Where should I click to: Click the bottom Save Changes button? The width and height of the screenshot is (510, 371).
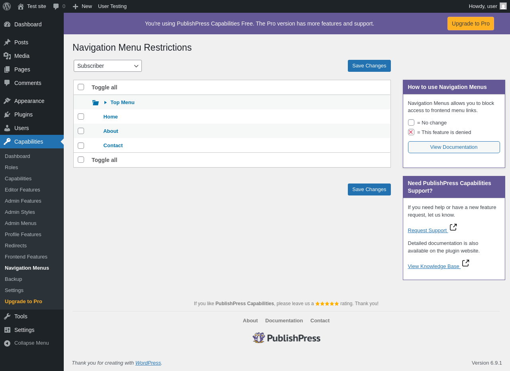click(x=369, y=189)
